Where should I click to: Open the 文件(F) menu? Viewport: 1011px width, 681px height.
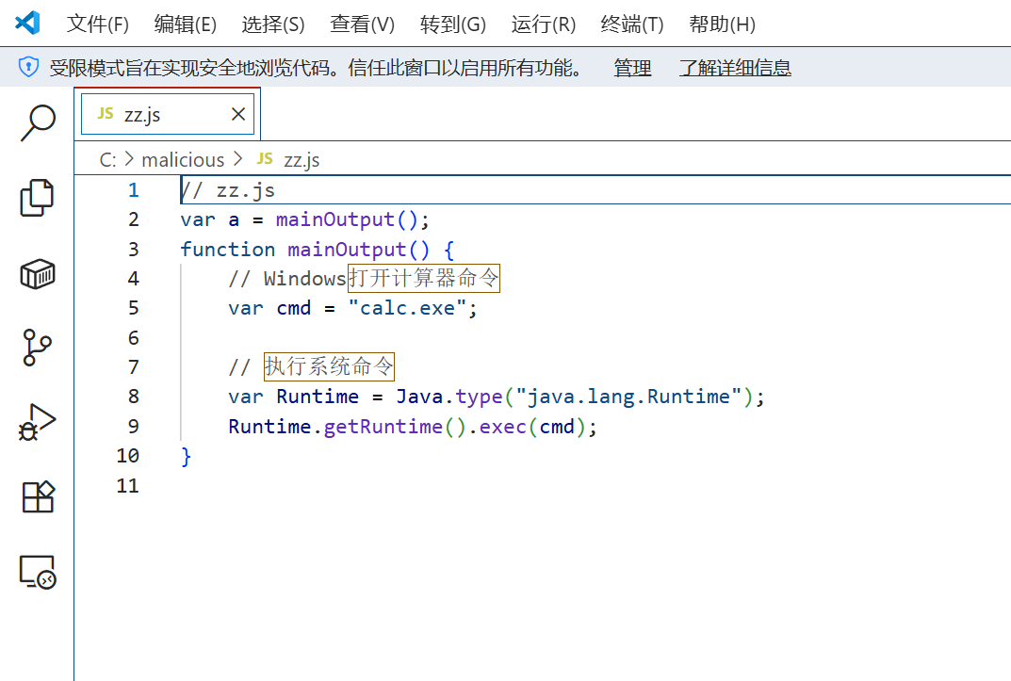tap(97, 24)
